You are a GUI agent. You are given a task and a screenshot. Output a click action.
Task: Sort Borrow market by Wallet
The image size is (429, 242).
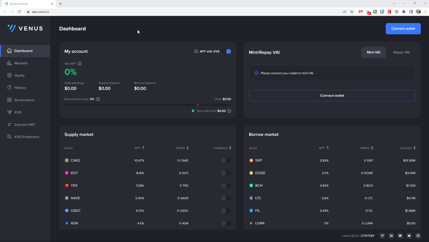[367, 148]
